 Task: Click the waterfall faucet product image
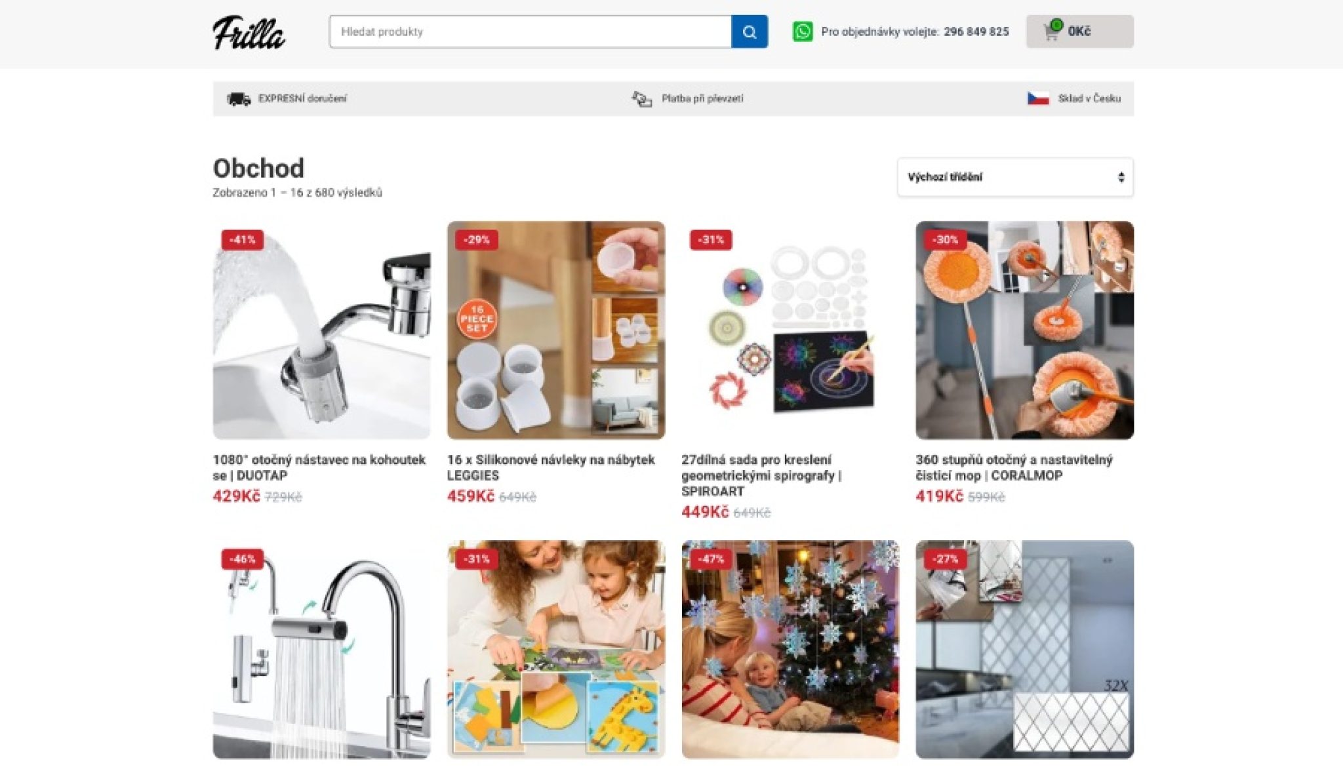coord(321,649)
